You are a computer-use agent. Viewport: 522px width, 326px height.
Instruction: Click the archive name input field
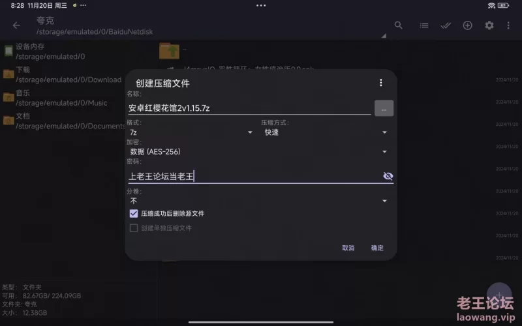tap(249, 108)
